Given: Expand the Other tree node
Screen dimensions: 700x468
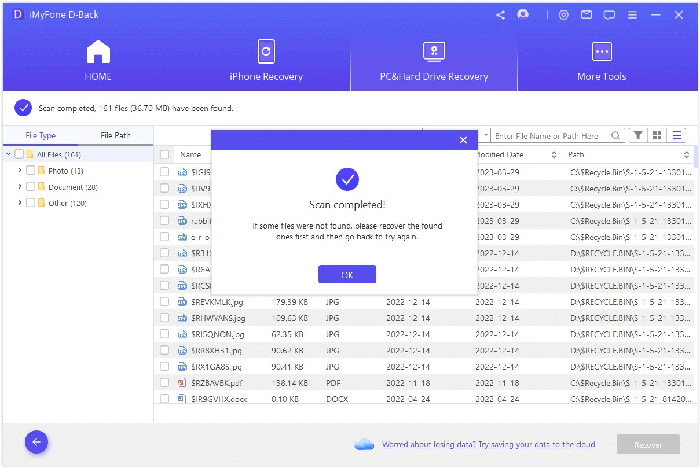Looking at the screenshot, I should pos(20,203).
